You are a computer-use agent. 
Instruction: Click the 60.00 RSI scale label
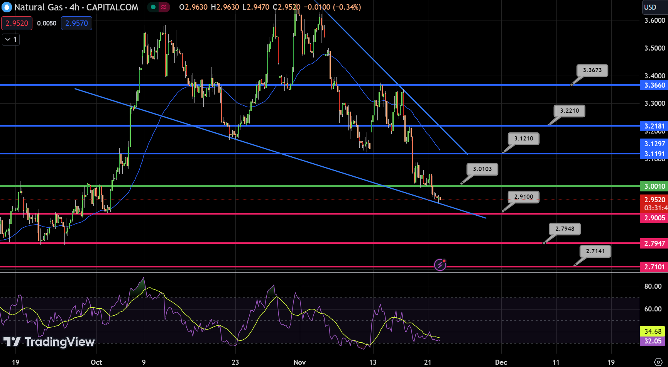click(653, 309)
